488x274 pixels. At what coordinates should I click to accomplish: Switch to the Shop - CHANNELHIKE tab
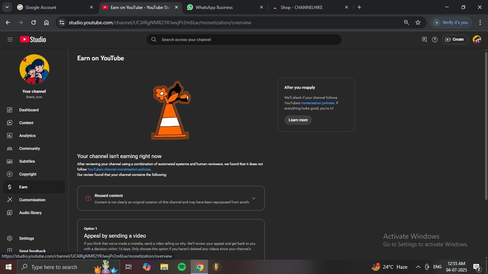pyautogui.click(x=310, y=7)
